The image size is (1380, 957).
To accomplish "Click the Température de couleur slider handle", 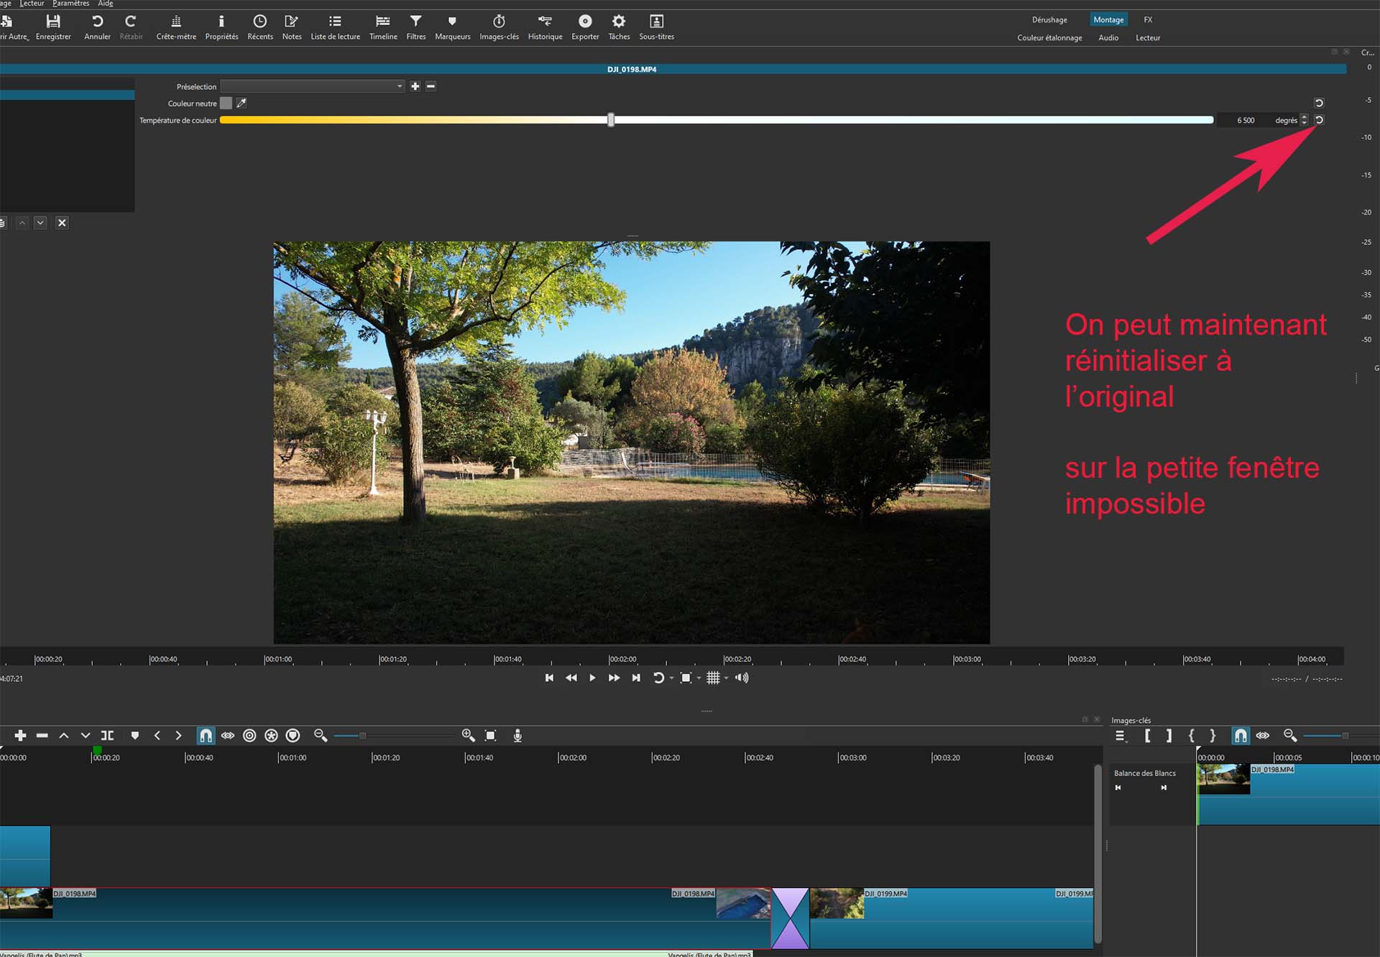I will pyautogui.click(x=611, y=121).
